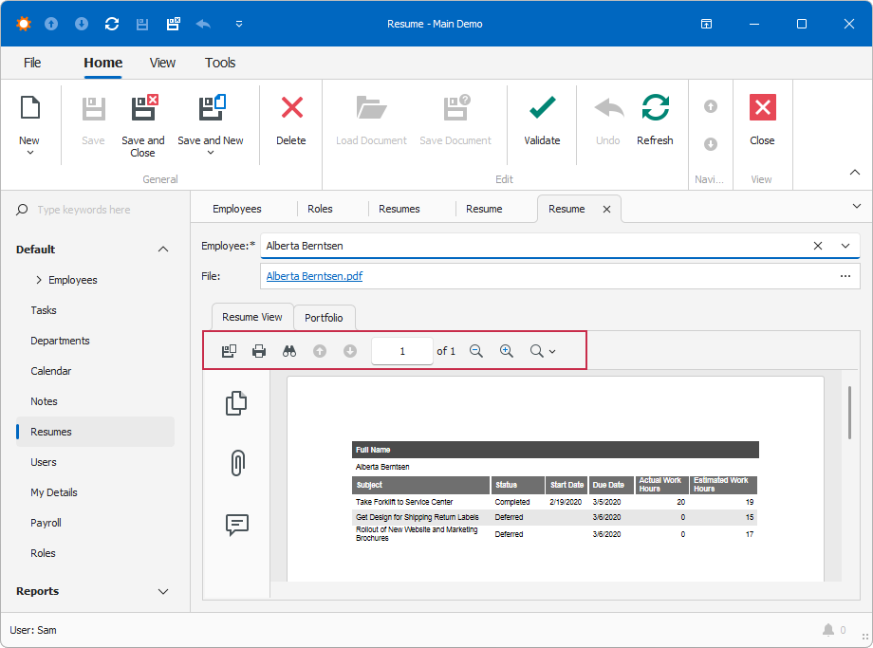873x648 pixels.
Task: Open the Employee field dropdown
Action: click(x=845, y=245)
